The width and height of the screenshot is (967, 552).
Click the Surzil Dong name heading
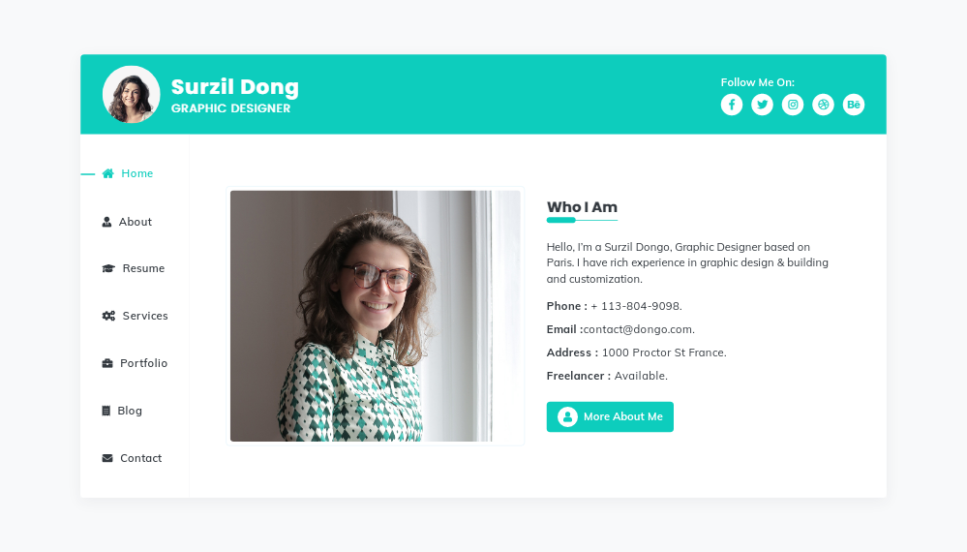pyautogui.click(x=234, y=87)
